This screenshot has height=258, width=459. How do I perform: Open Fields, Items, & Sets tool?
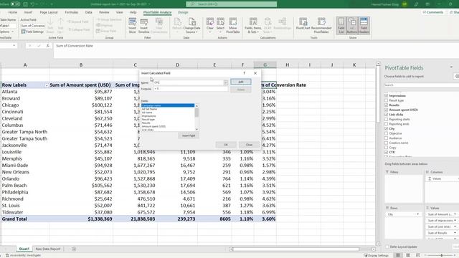253,26
